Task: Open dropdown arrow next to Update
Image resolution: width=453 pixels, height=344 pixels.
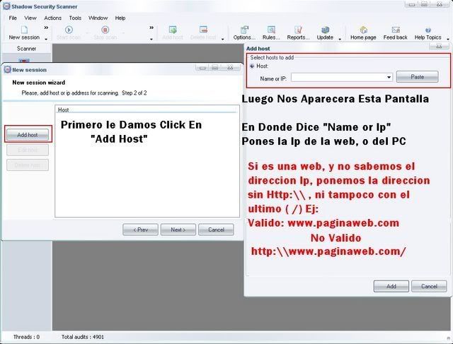Action: coord(340,39)
